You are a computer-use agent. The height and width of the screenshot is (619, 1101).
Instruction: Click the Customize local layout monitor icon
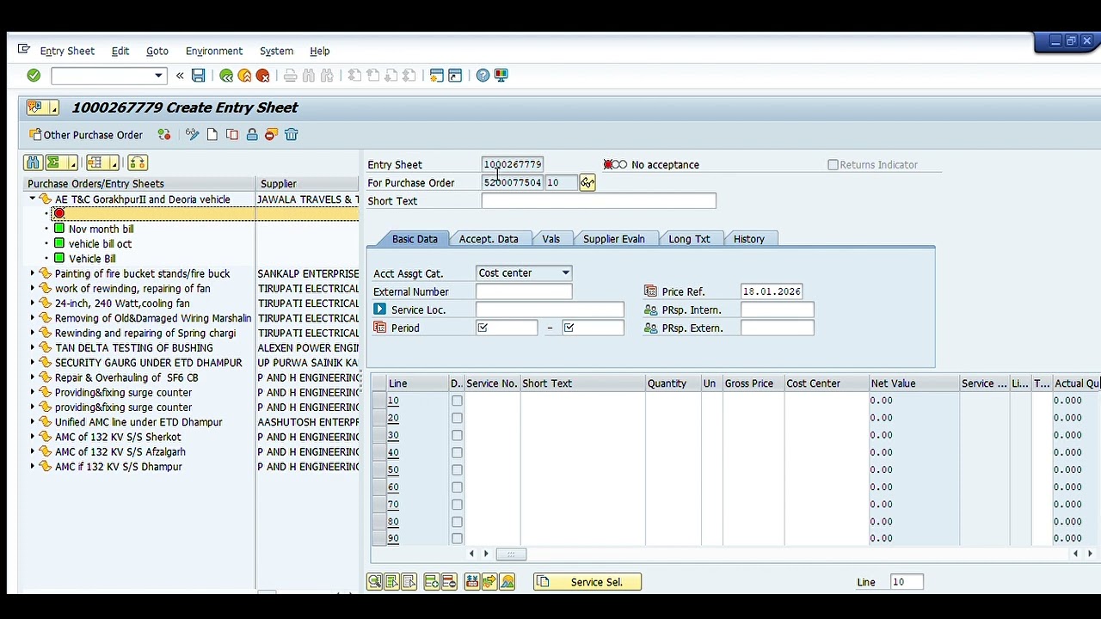pyautogui.click(x=501, y=76)
